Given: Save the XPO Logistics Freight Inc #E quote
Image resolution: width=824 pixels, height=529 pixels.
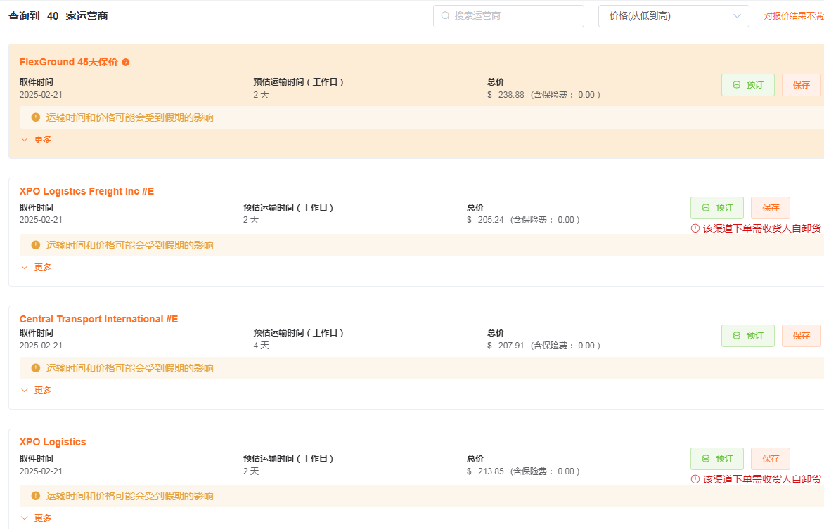Looking at the screenshot, I should click(x=771, y=208).
